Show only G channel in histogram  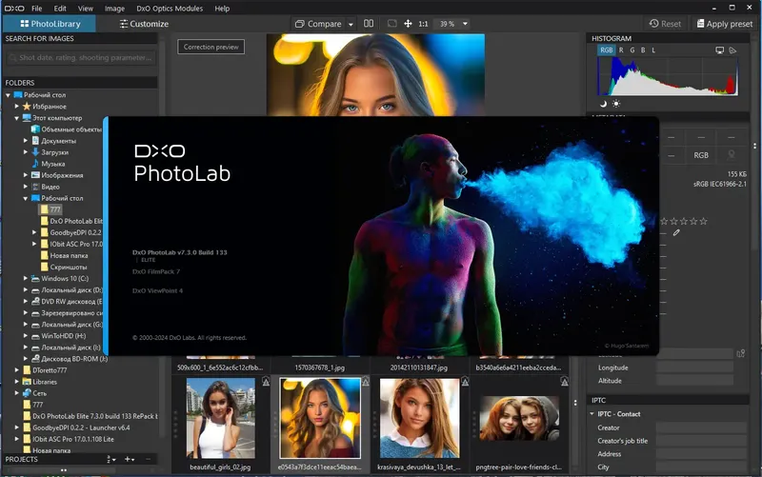(x=632, y=50)
